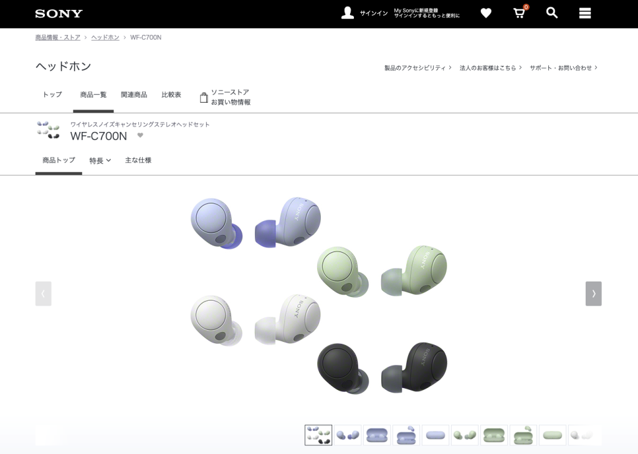Viewport: 638px width, 454px height.
Task: Select the all-colors earbuds thumbnail
Action: (318, 435)
